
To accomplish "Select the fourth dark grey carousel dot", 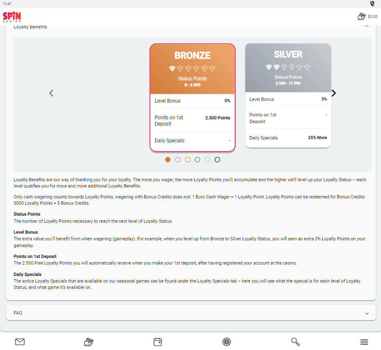I will click(x=197, y=160).
